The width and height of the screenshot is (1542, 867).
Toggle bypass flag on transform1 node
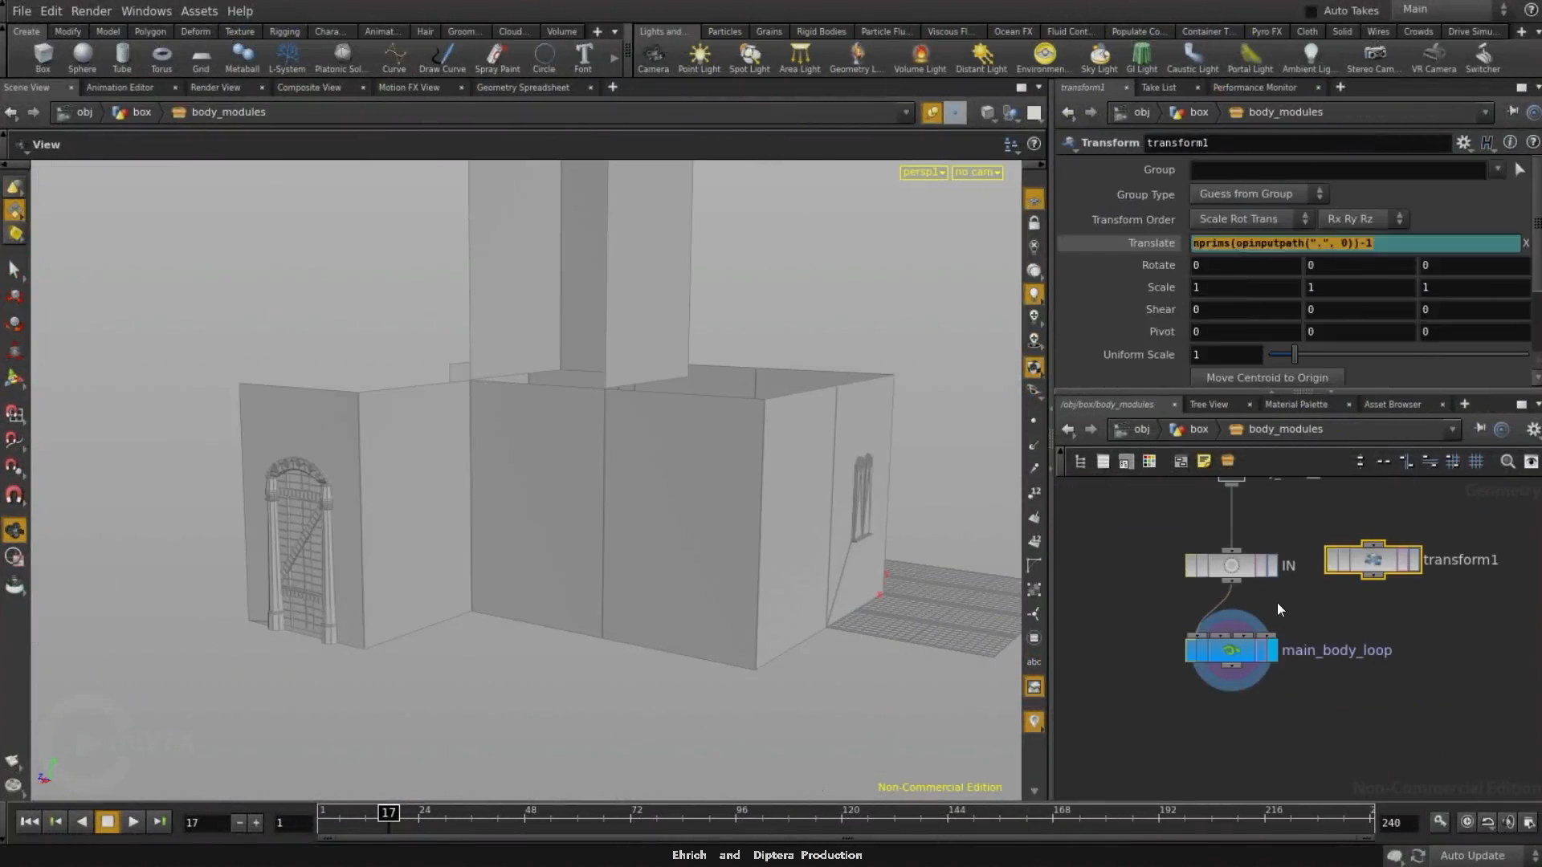point(1332,560)
